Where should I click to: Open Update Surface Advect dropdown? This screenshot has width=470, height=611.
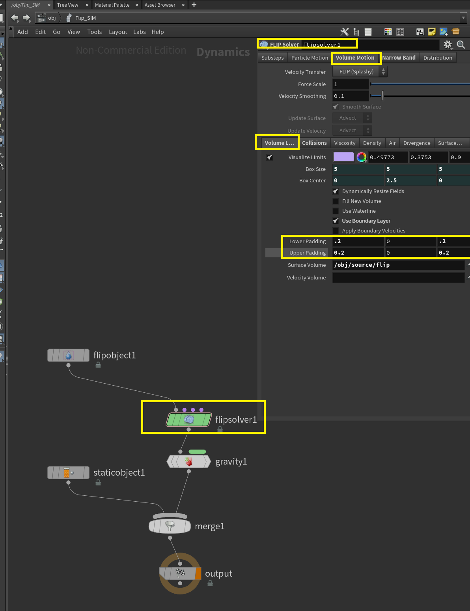352,118
